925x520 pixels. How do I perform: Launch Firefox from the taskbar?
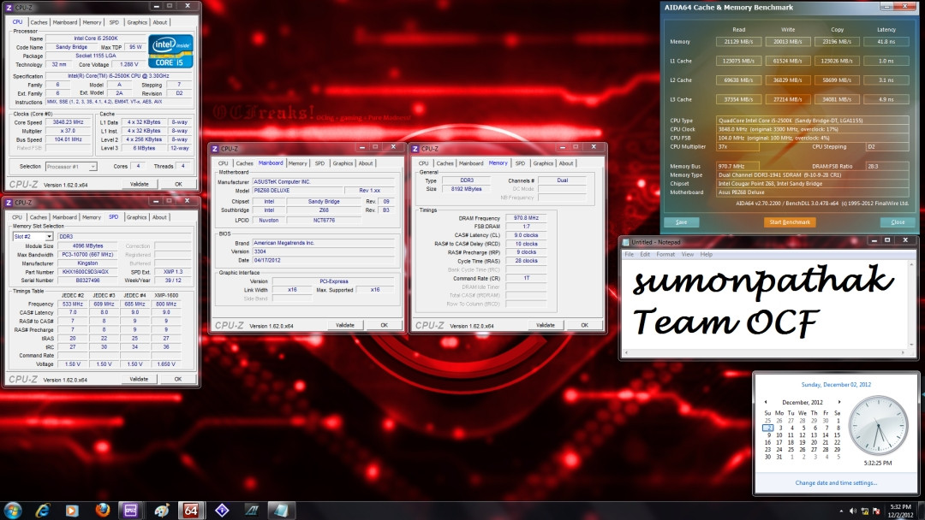point(102,510)
